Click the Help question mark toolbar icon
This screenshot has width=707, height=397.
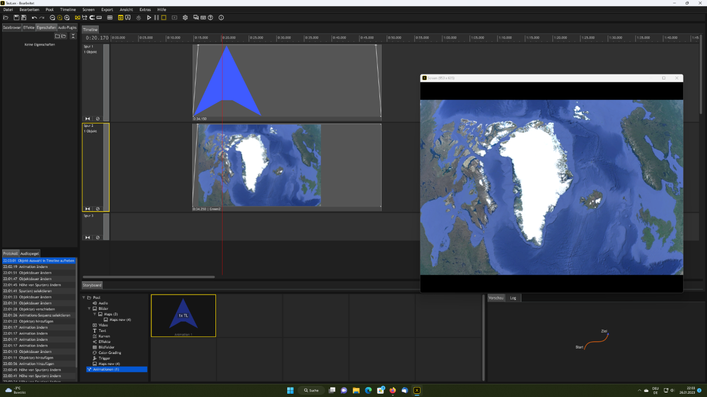tap(210, 17)
